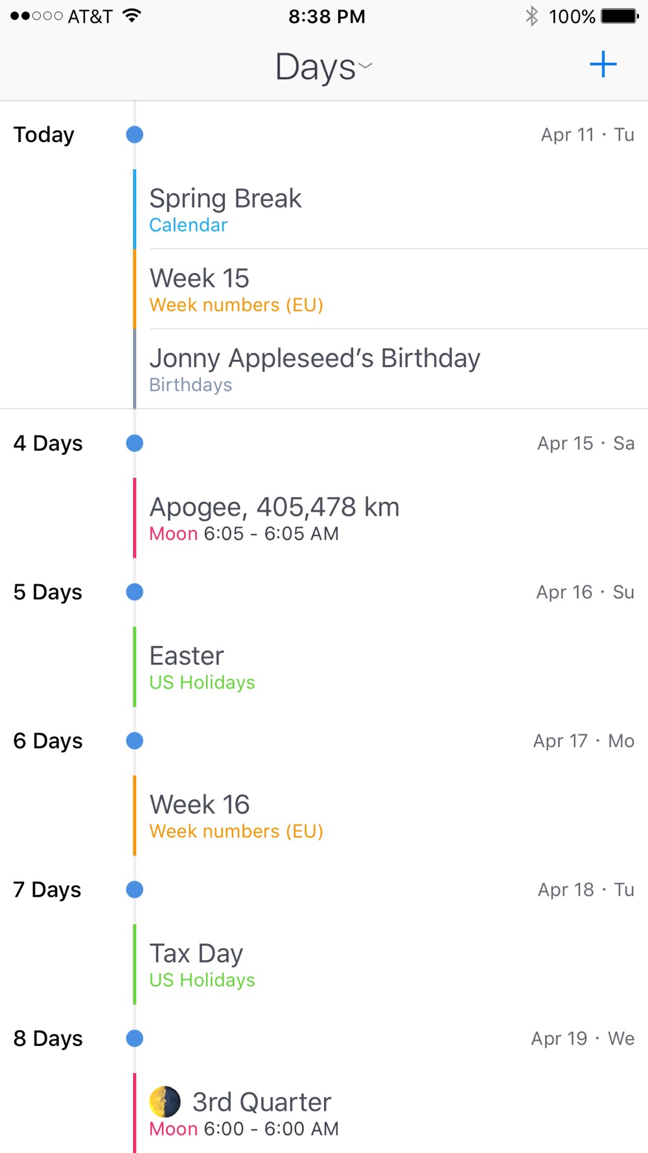This screenshot has width=648, height=1153.
Task: Click the Apr 19 timeline dot
Action: tap(135, 1038)
